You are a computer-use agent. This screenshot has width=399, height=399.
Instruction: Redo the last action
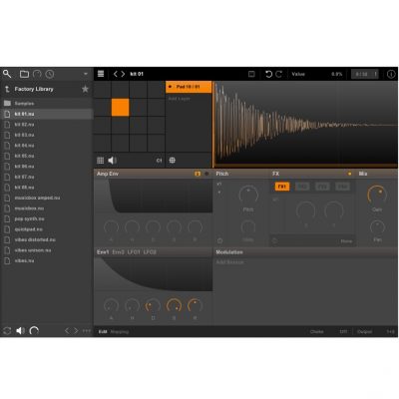coord(278,74)
